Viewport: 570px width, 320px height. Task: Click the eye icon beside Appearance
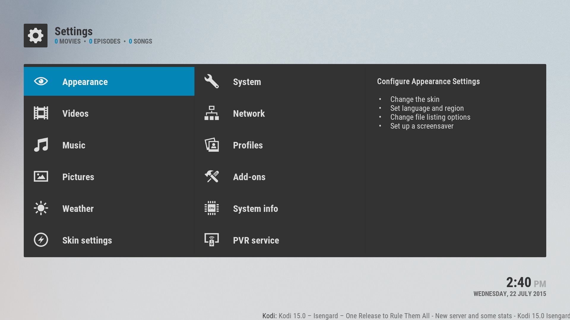[41, 81]
